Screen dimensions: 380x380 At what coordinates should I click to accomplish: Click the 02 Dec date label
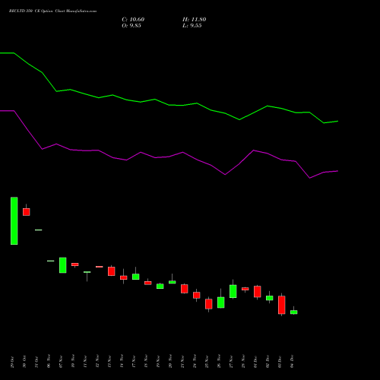(x=268, y=362)
